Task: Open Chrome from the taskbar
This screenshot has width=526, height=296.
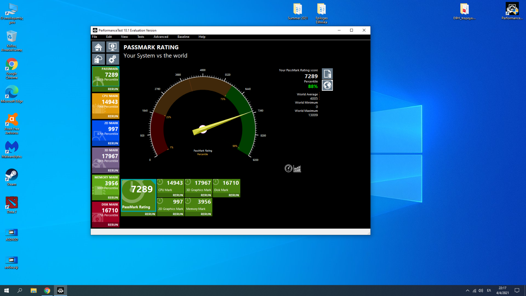Action: (x=47, y=290)
